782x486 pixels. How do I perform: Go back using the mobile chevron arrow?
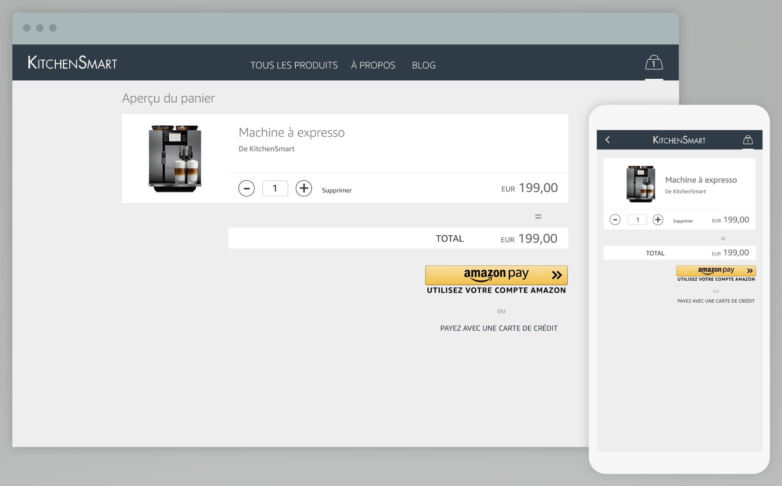[608, 139]
